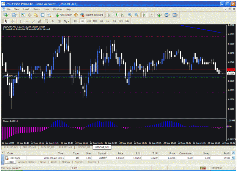Switch timeframe to M1

click(76, 21)
